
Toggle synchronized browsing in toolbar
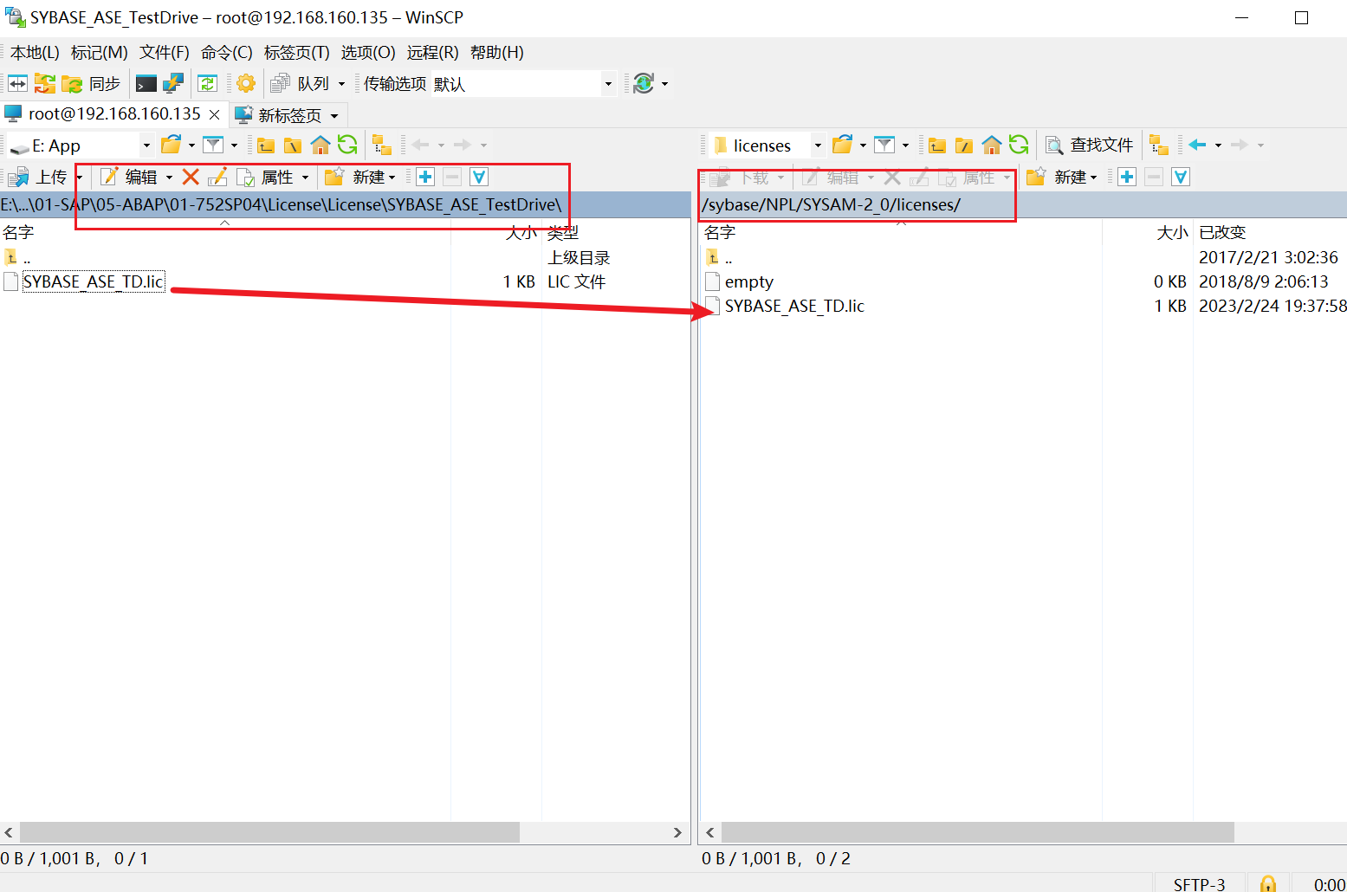point(207,83)
